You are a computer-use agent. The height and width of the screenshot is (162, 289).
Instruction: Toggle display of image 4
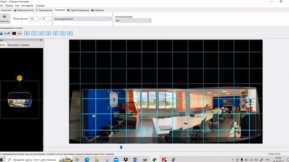[x=56, y=33]
